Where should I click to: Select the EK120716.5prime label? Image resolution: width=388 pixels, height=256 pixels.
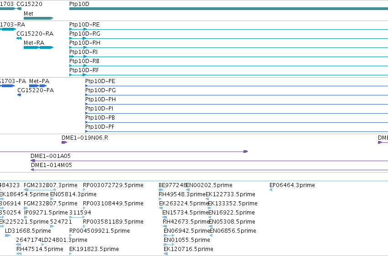click(188, 249)
